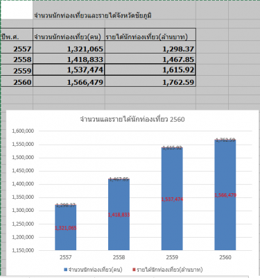This screenshot has width=260, height=278.
Task: Select header cell จำนวนนักท่องเที่ยว(คน)
Action: (69, 35)
